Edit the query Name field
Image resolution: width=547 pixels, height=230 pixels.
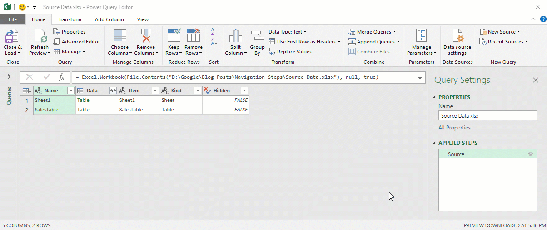487,115
